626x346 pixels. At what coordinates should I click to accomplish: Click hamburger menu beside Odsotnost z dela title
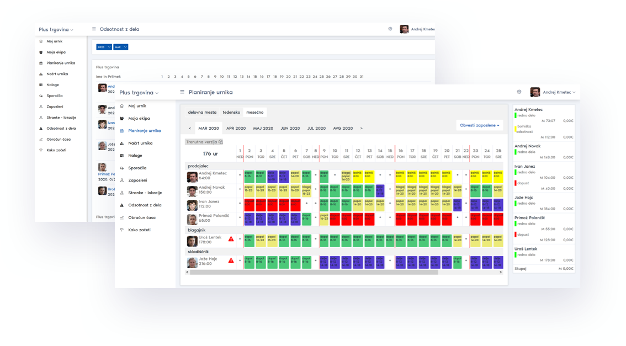94,29
